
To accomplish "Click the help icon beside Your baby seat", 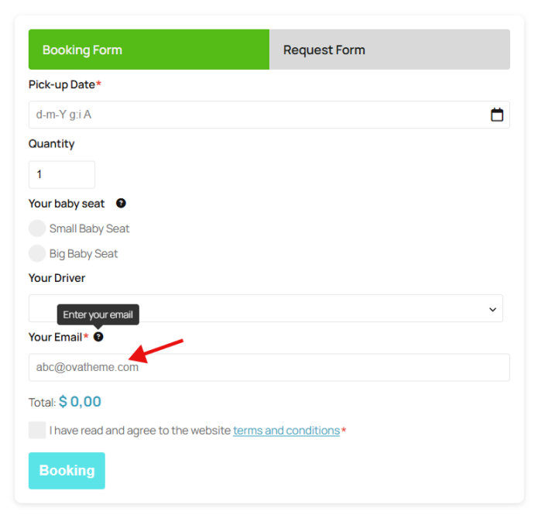I will 121,204.
